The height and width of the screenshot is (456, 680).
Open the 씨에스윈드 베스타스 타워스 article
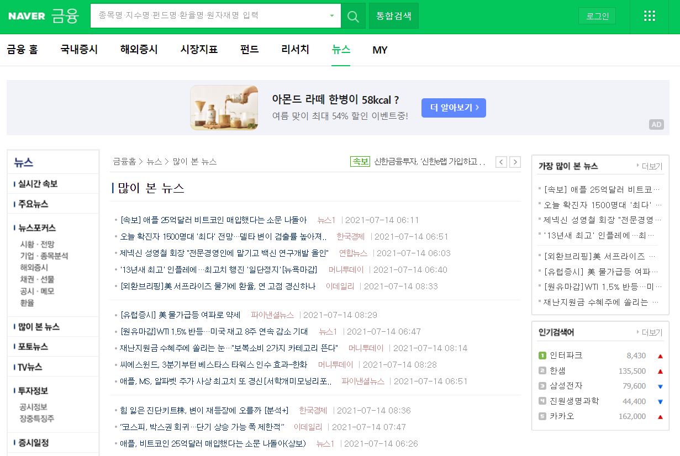click(x=214, y=365)
